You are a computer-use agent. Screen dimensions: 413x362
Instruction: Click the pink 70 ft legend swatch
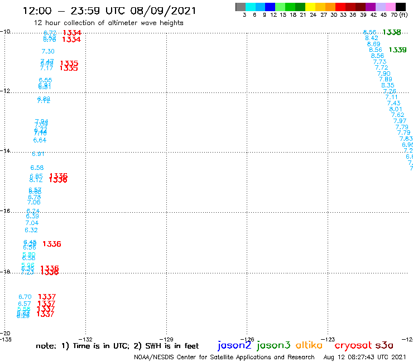390,7
